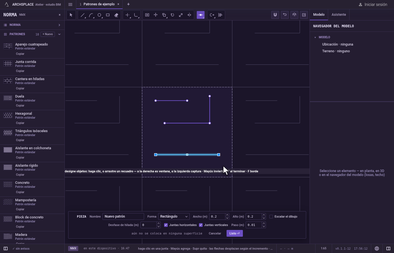This screenshot has width=394, height=253.
Task: Click the mirror tool icon
Action: point(189,15)
